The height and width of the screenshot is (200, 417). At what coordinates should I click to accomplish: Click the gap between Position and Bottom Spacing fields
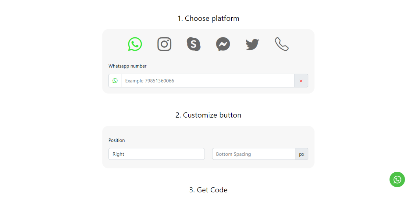point(208,154)
